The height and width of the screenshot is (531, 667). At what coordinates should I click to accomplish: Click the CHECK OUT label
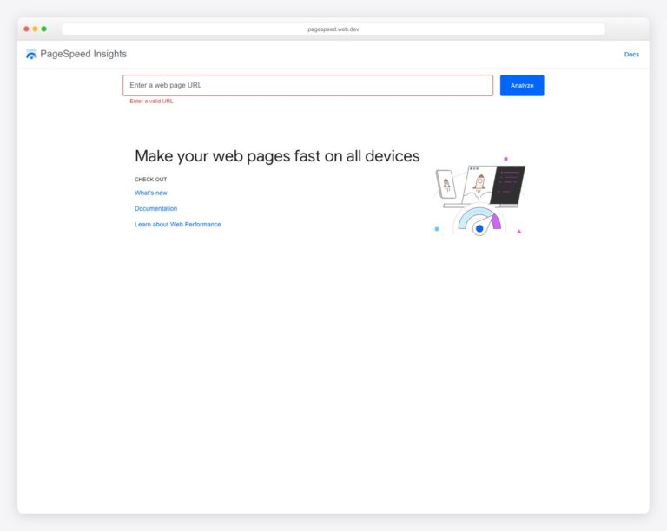tap(150, 180)
